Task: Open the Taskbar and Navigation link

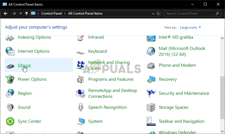Action: coord(181,121)
